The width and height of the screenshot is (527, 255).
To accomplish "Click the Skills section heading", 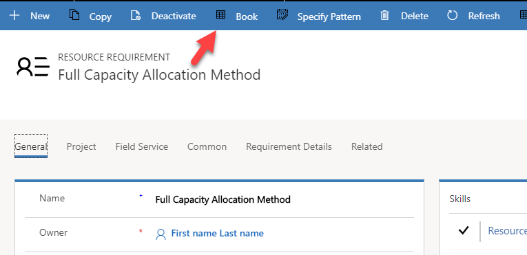I will [x=459, y=199].
